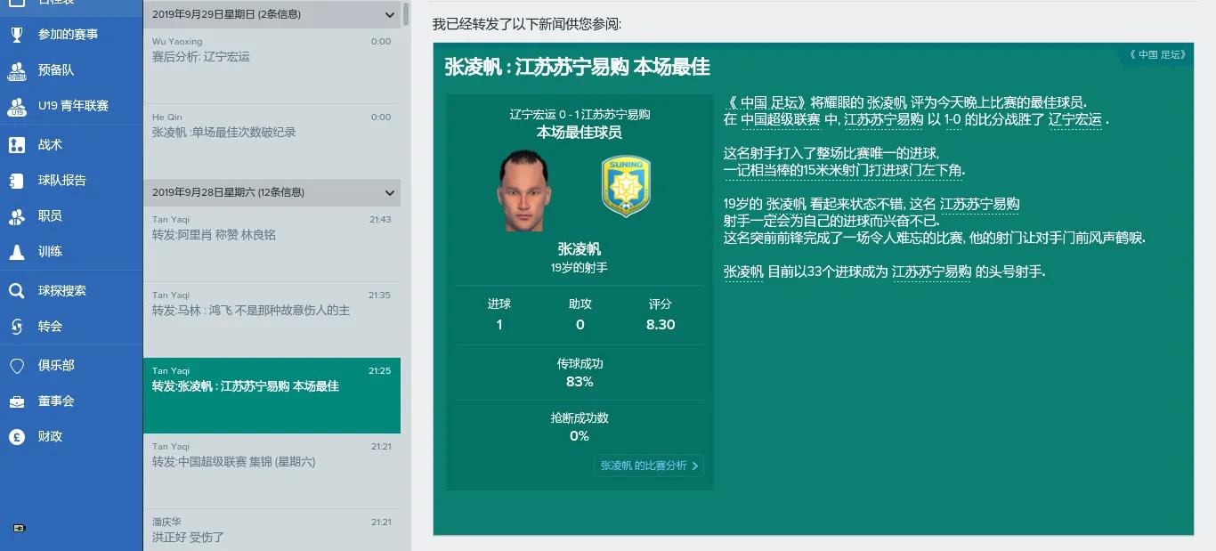Collapse the 2019年9月28日 messages group

click(x=388, y=192)
